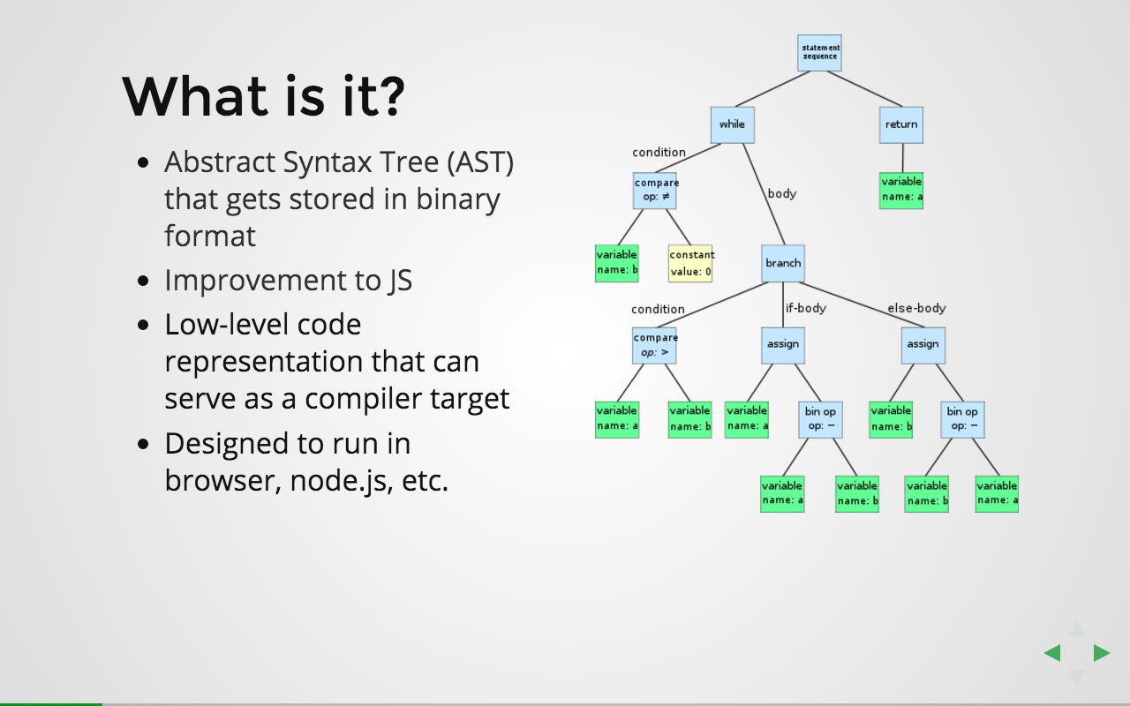Click the faded up navigation arrow
Screen dimensions: 1130x706
pyautogui.click(x=1076, y=629)
